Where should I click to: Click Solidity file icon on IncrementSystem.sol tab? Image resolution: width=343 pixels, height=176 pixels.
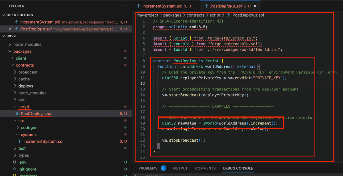pos(139,6)
